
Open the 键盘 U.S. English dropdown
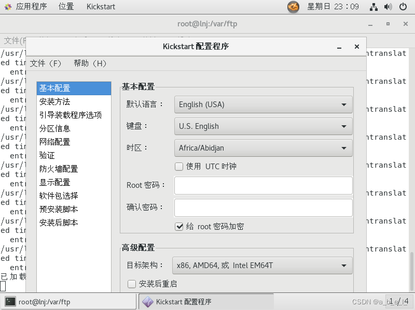(264, 126)
